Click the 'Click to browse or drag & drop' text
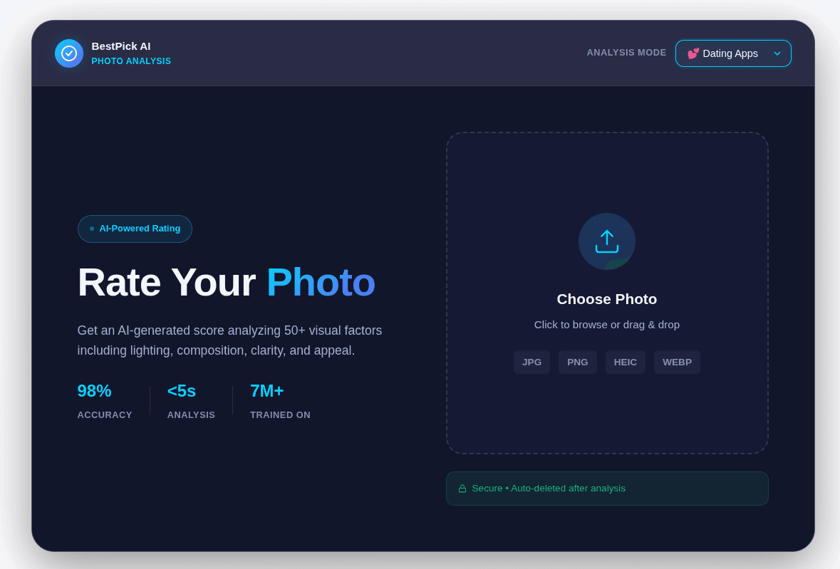The height and width of the screenshot is (569, 840). point(606,325)
